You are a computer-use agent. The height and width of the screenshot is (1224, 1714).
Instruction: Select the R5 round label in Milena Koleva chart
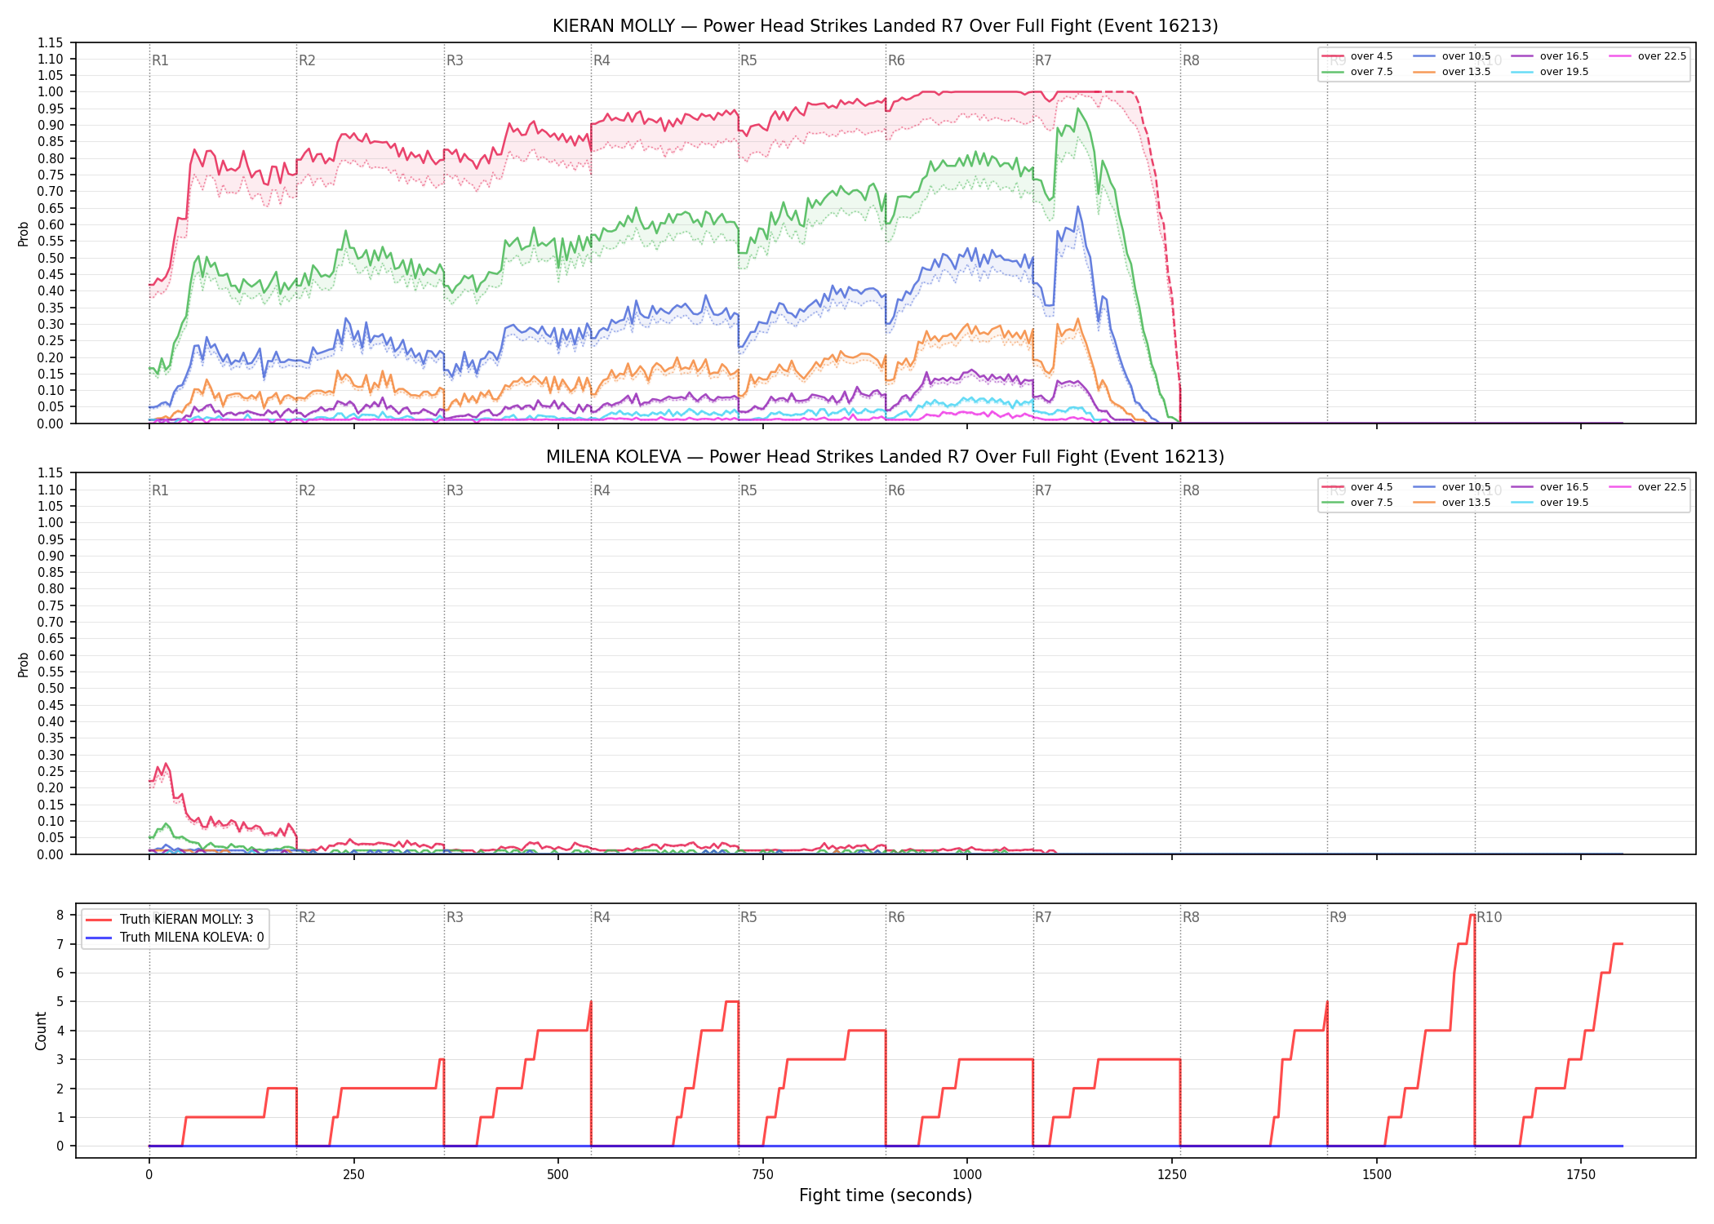pyautogui.click(x=748, y=490)
